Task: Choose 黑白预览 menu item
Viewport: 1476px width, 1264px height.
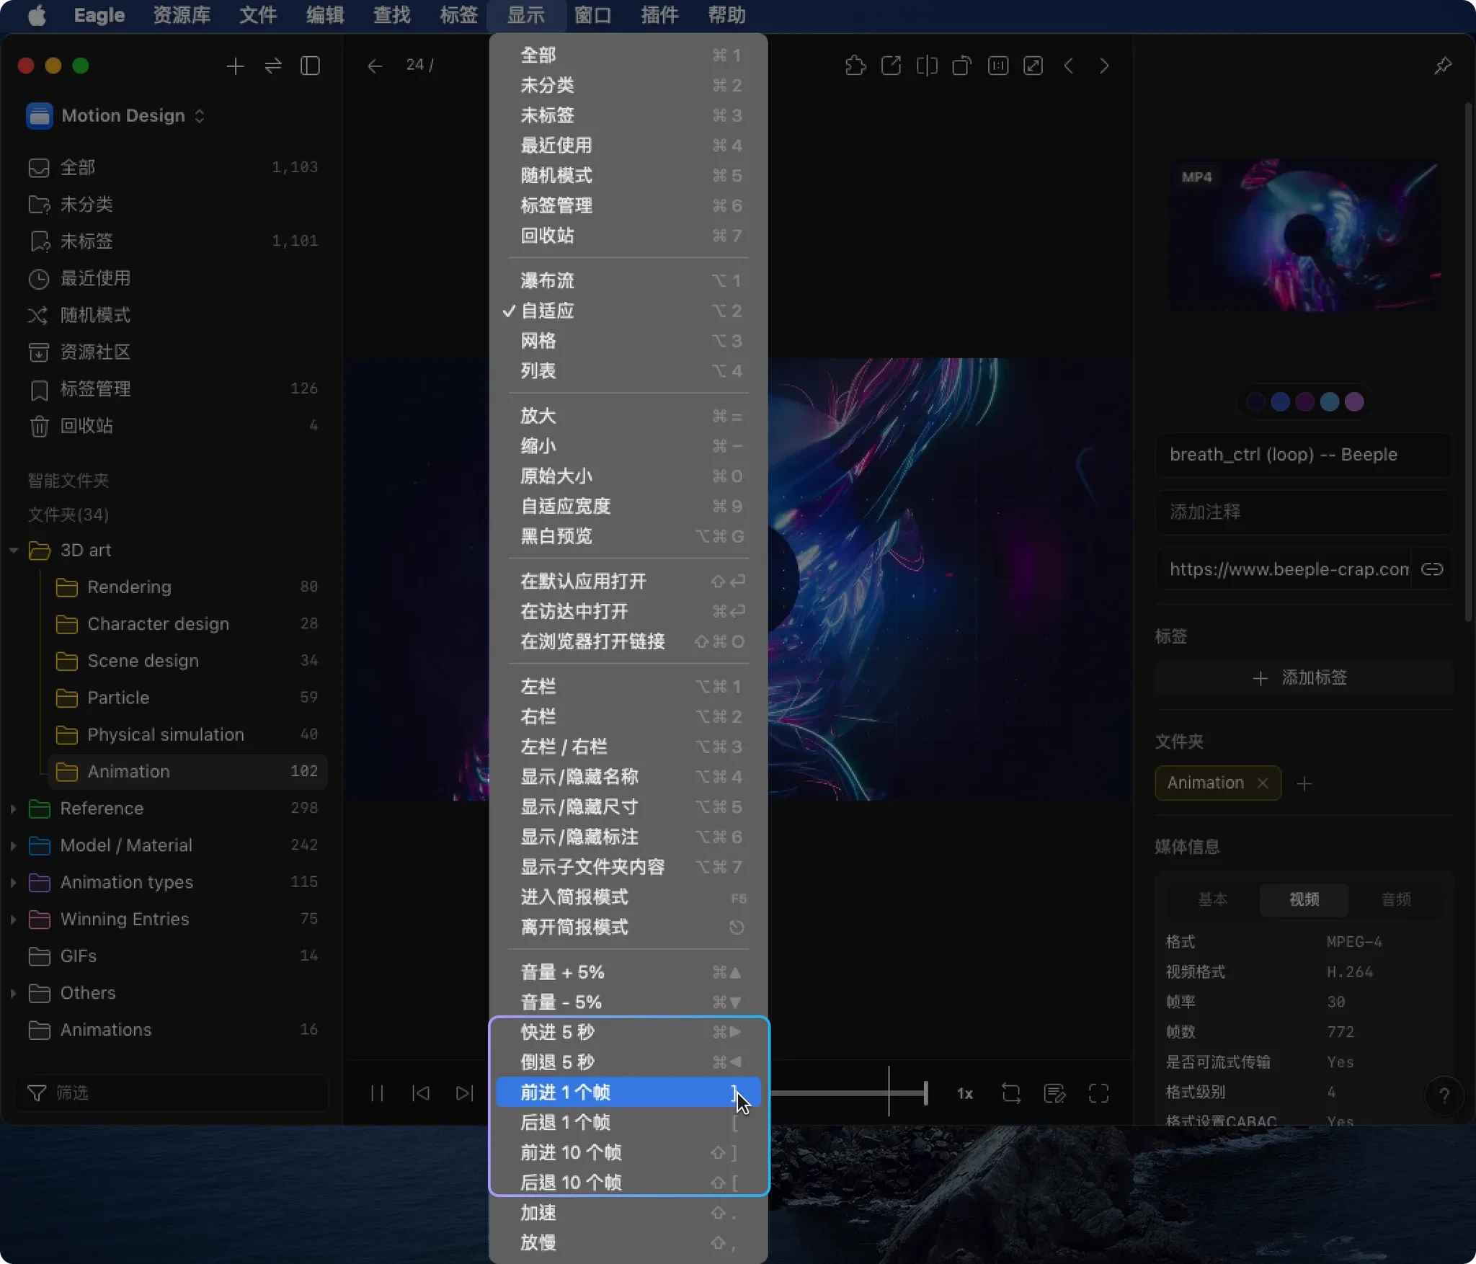Action: (x=628, y=536)
